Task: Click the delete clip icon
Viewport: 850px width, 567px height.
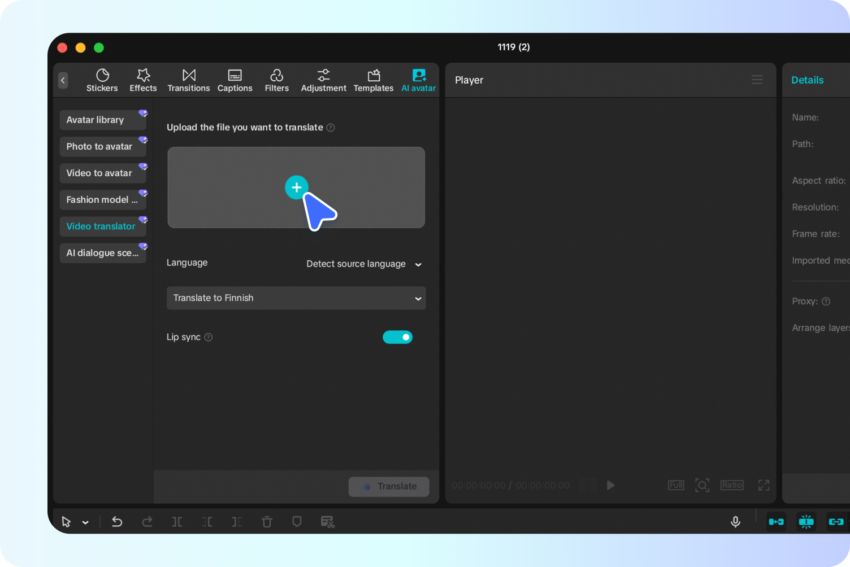Action: [x=267, y=521]
